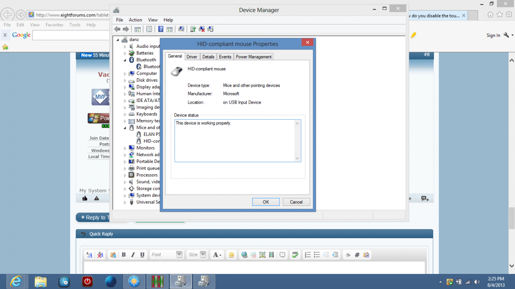Collapse the danz root node
This screenshot has height=289, width=515.
pyautogui.click(x=118, y=40)
